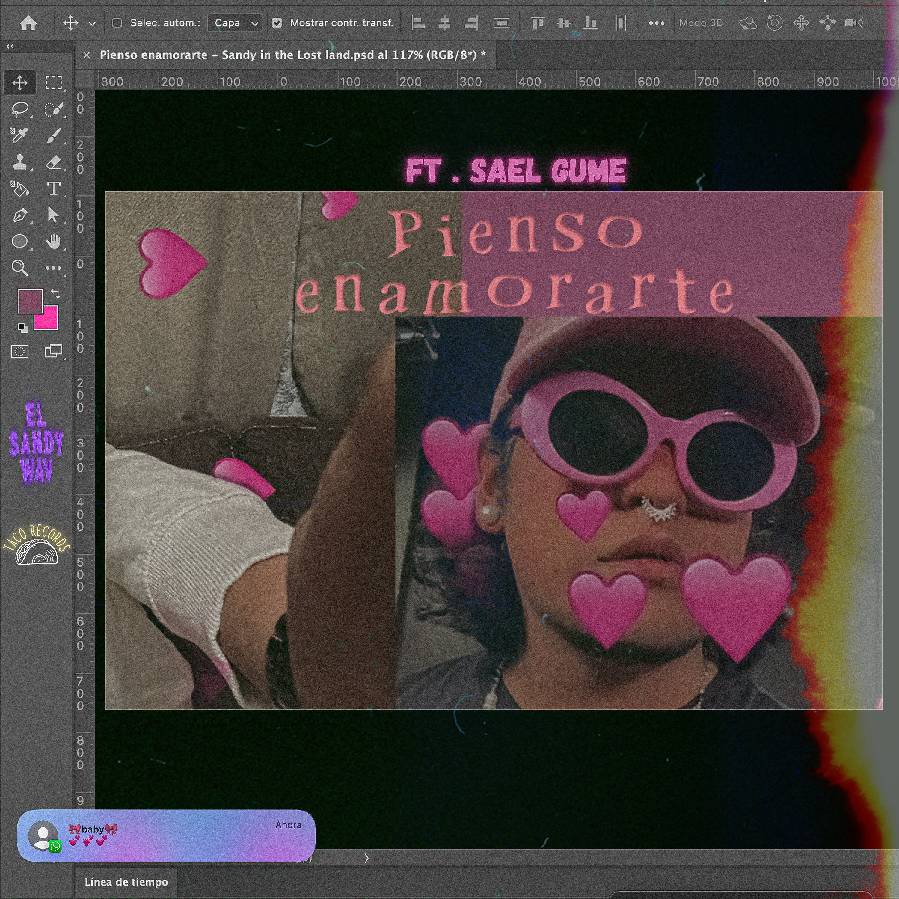Image resolution: width=899 pixels, height=899 pixels.
Task: Select the Horizontal Type tool
Action: coord(54,189)
